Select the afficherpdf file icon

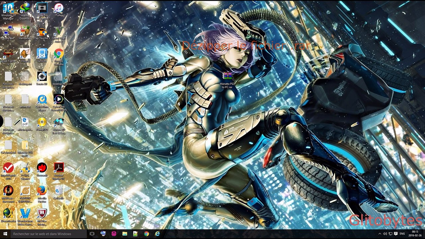25,124
